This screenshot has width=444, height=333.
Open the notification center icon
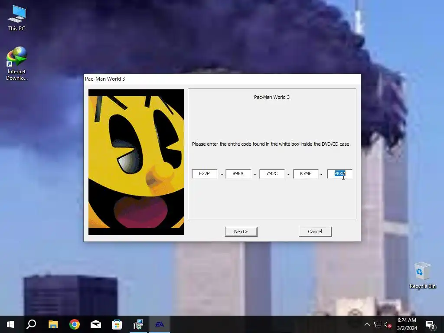(x=431, y=325)
